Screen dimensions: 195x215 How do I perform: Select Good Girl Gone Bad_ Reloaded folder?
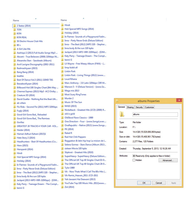[x=32, y=114]
